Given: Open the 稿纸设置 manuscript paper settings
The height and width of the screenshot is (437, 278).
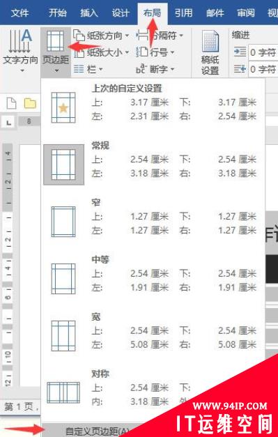Looking at the screenshot, I should coord(210,52).
